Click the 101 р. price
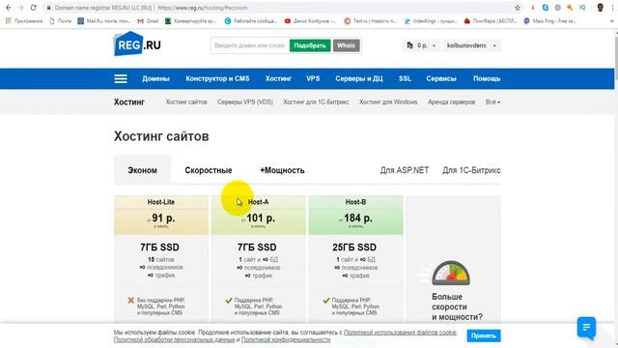Viewport: 618px width, 348px height. pos(261,217)
